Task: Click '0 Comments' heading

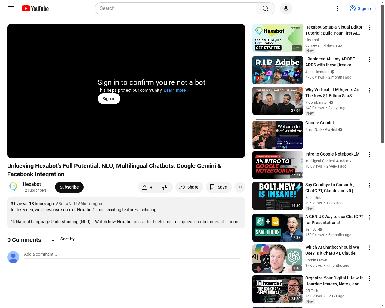Action: pyautogui.click(x=24, y=240)
